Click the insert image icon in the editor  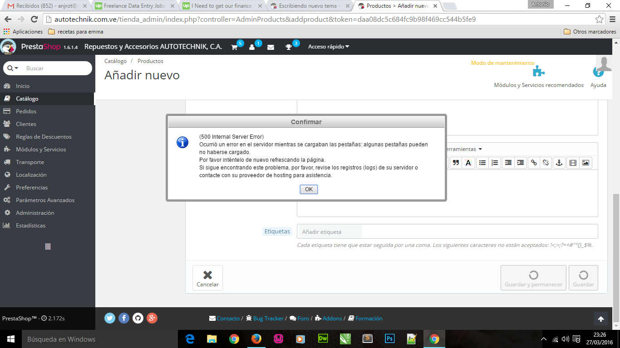tap(586, 163)
